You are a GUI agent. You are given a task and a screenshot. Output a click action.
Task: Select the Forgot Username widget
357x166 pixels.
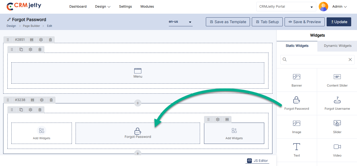pyautogui.click(x=337, y=103)
